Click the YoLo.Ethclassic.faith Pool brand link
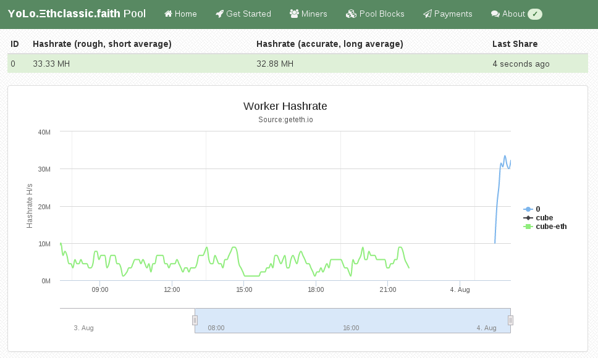The height and width of the screenshot is (358, 598). click(x=77, y=14)
